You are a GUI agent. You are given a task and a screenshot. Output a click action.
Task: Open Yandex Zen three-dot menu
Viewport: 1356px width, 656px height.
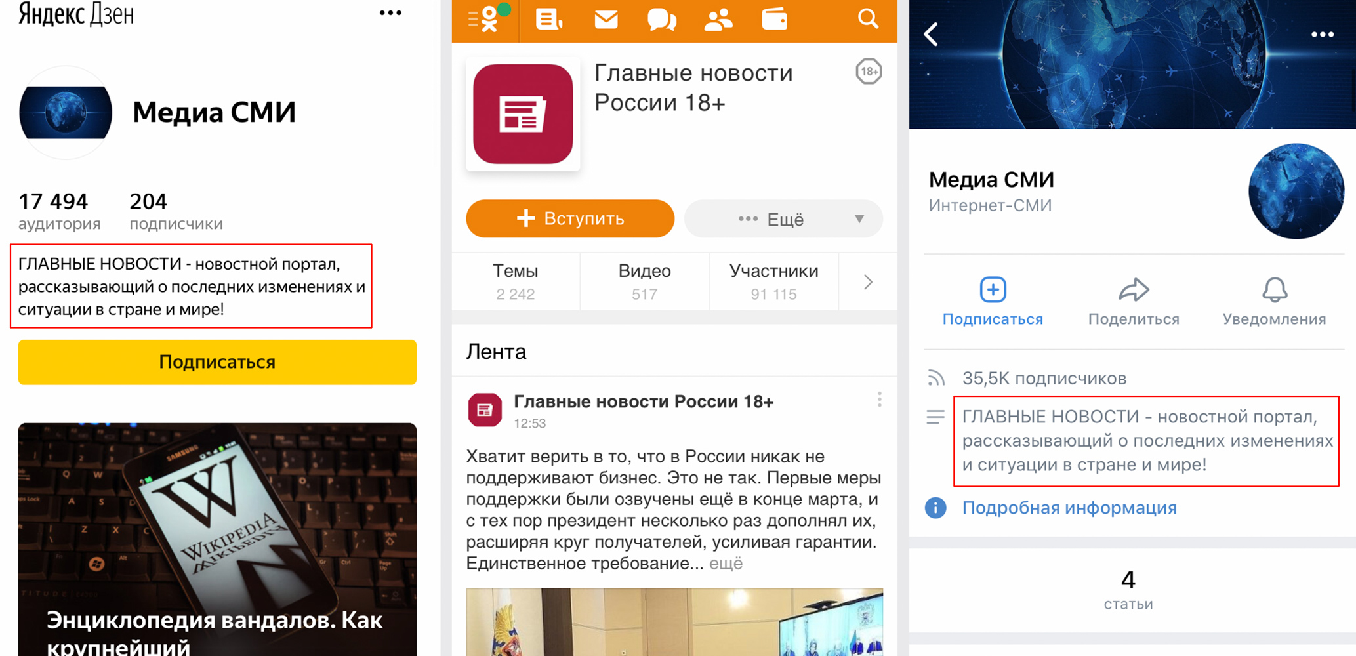pos(390,13)
